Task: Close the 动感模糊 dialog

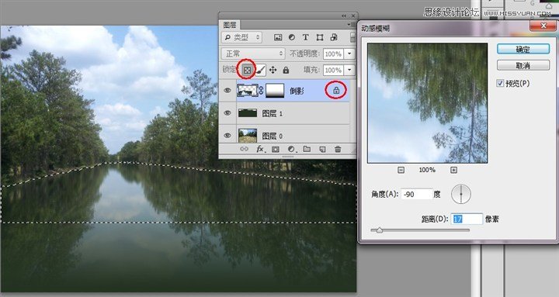Action: (x=543, y=26)
